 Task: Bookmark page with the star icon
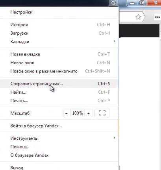[138, 17]
